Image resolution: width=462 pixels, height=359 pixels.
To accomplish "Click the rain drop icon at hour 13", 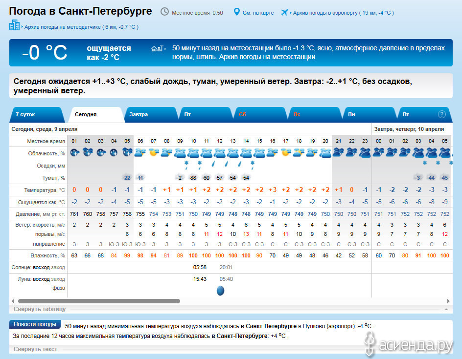I will pos(239,164).
